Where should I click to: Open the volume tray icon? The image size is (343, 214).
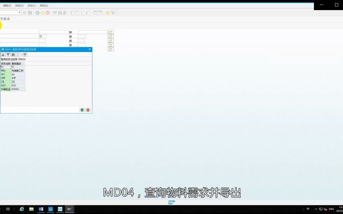[x=325, y=209]
